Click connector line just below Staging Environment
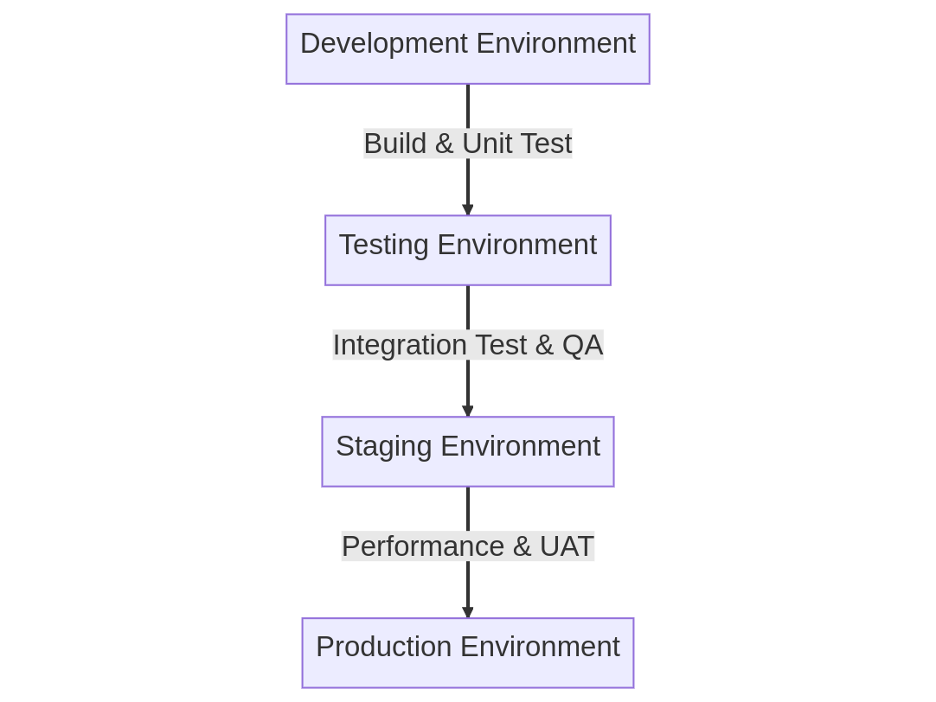This screenshot has width=936, height=702. pyautogui.click(x=468, y=507)
